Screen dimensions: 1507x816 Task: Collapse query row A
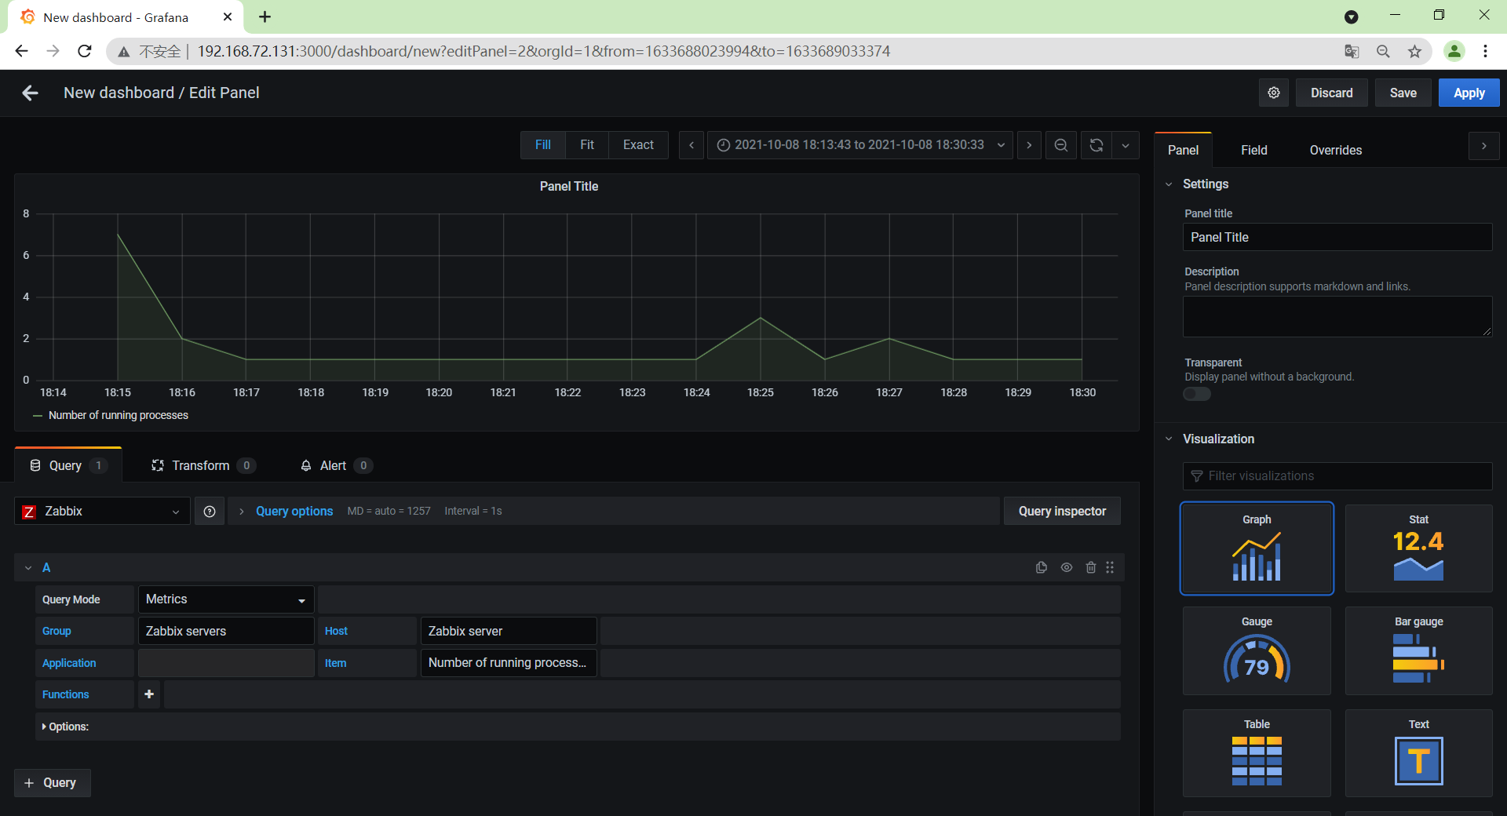coord(28,567)
